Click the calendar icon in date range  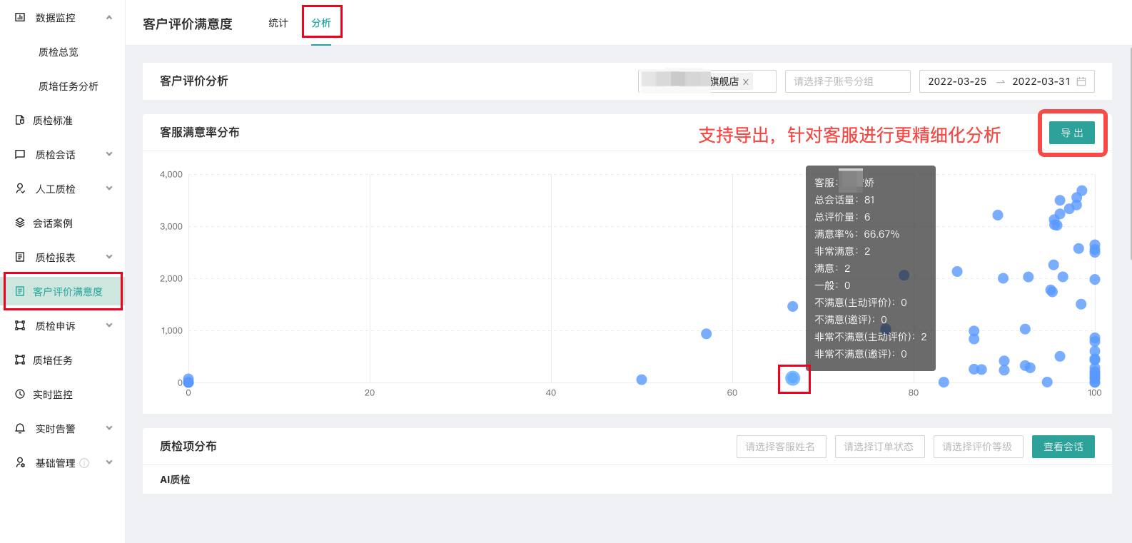pos(1081,81)
